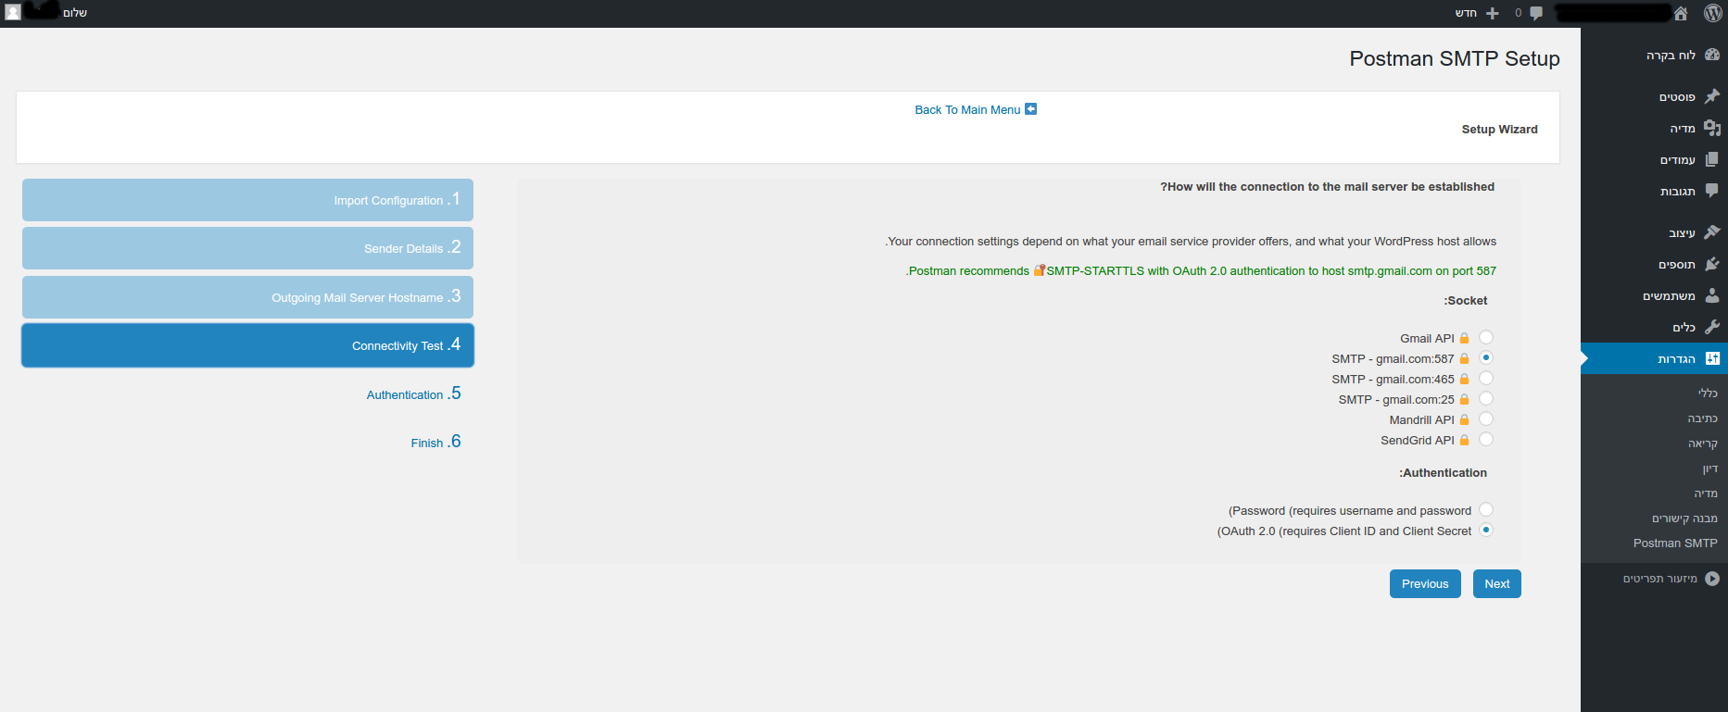Open Postman SMTP settings submenu item
The image size is (1728, 712).
pyautogui.click(x=1674, y=543)
